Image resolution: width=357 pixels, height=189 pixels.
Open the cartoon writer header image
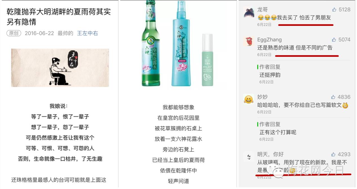(x=60, y=68)
